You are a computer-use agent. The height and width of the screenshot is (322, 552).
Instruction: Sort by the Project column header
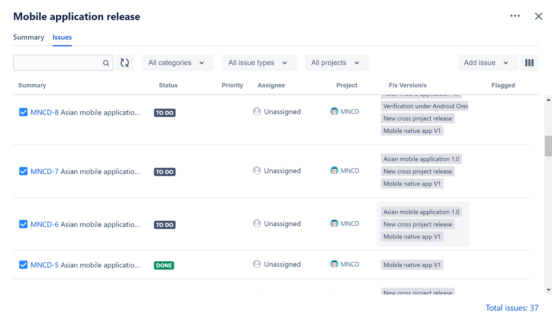[347, 85]
